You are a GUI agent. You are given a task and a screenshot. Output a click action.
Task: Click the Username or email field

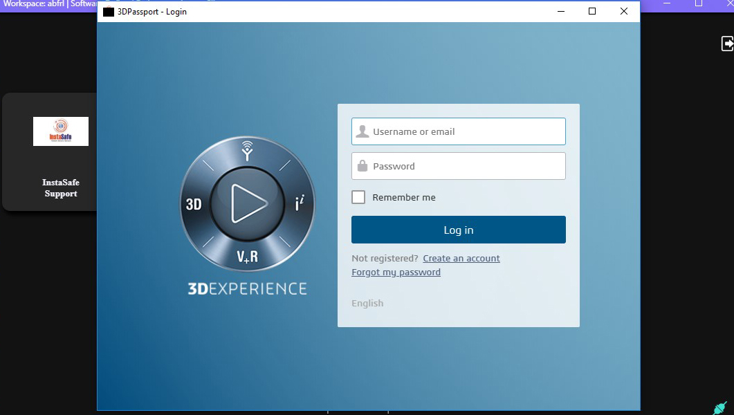[458, 131]
